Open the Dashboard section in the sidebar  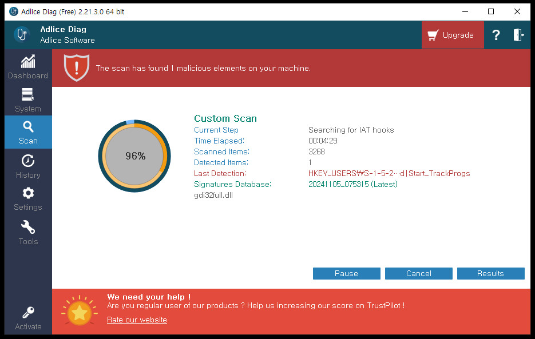pyautogui.click(x=28, y=67)
